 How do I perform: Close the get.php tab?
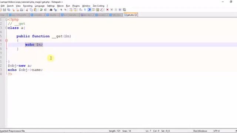(x=136, y=15)
